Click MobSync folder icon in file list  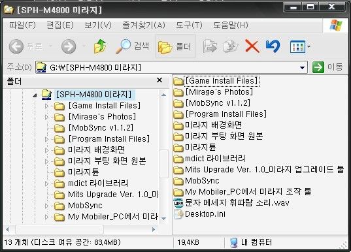(x=178, y=181)
